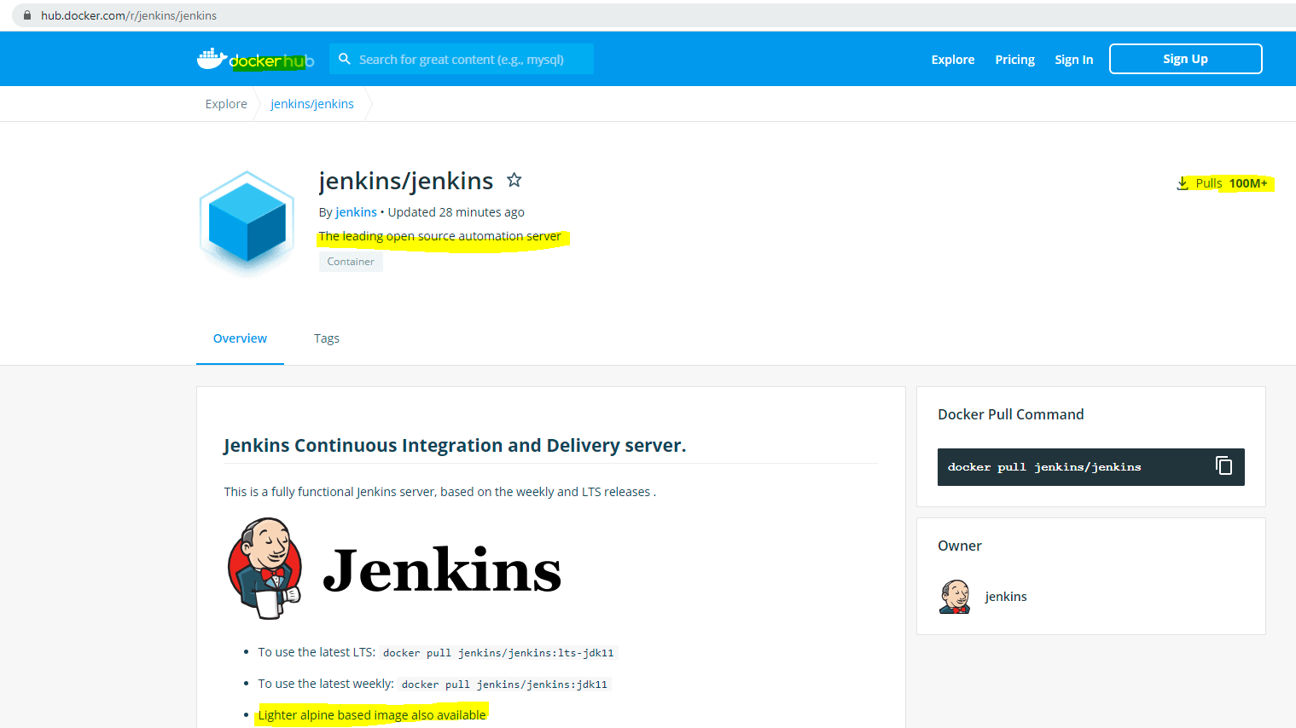Open the Explore navigation menu
This screenshot has width=1296, height=728.
[x=952, y=59]
